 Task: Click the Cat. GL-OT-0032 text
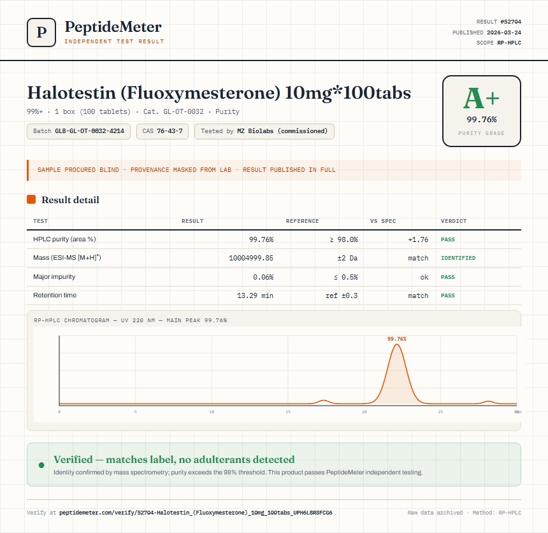click(x=173, y=112)
